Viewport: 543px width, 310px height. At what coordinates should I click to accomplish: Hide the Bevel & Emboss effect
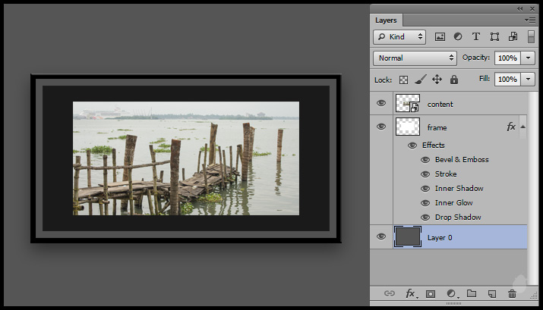click(425, 160)
